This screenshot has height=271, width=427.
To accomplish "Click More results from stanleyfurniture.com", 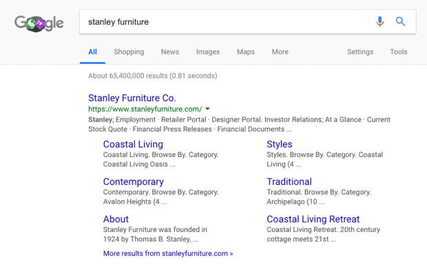I will [168, 254].
